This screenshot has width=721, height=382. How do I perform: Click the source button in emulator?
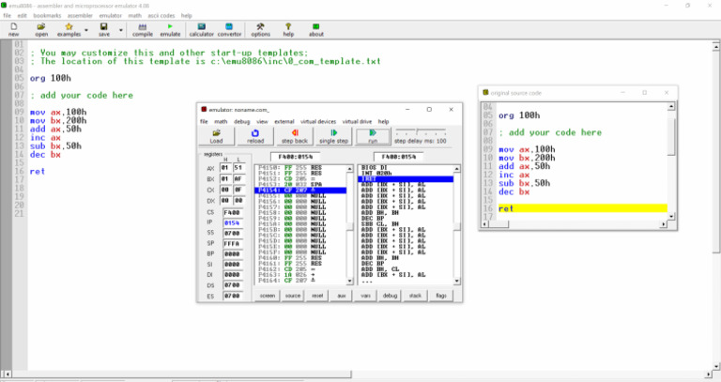293,296
